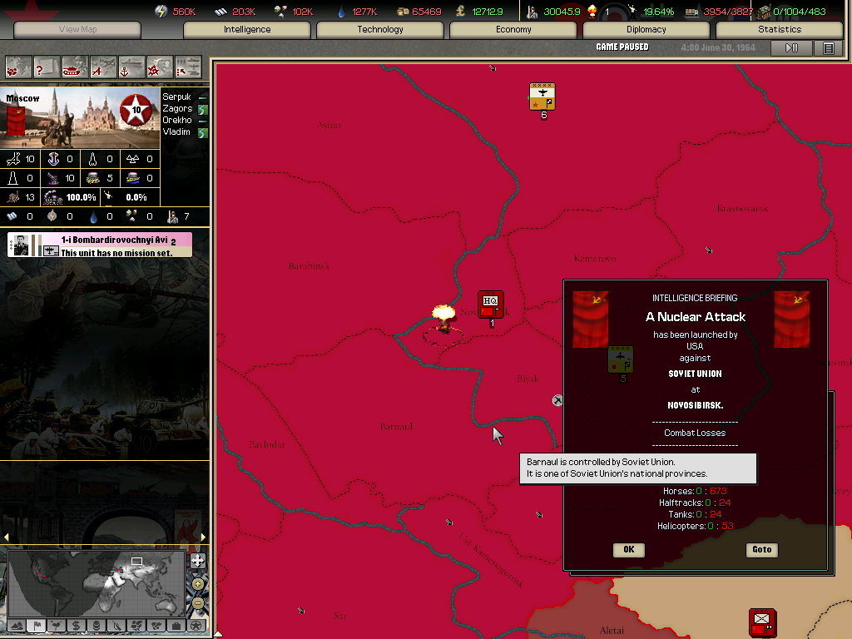
Task: Switch to the Diplomacy tab
Action: pos(646,30)
